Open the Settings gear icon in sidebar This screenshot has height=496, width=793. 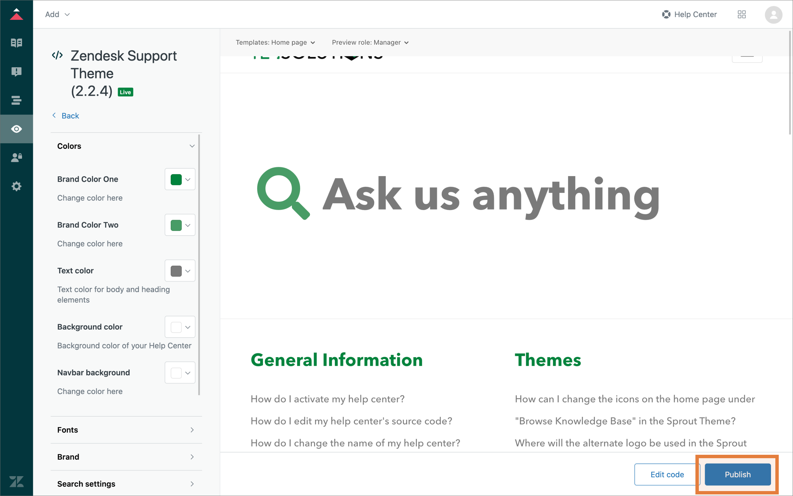click(16, 186)
